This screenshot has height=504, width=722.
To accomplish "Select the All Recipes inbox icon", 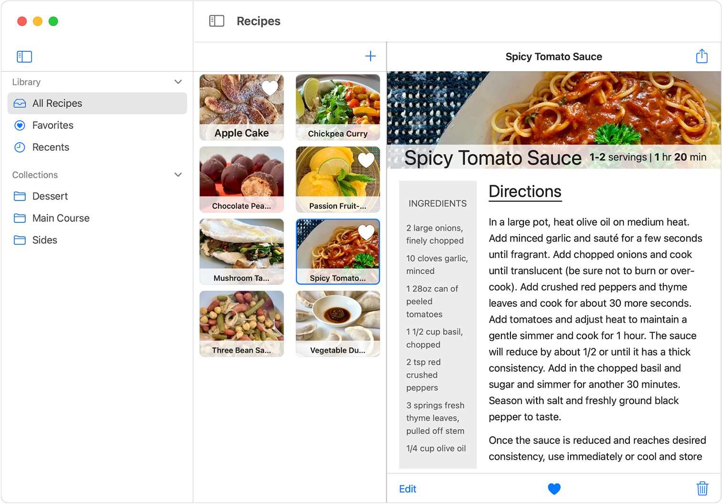I will point(19,103).
